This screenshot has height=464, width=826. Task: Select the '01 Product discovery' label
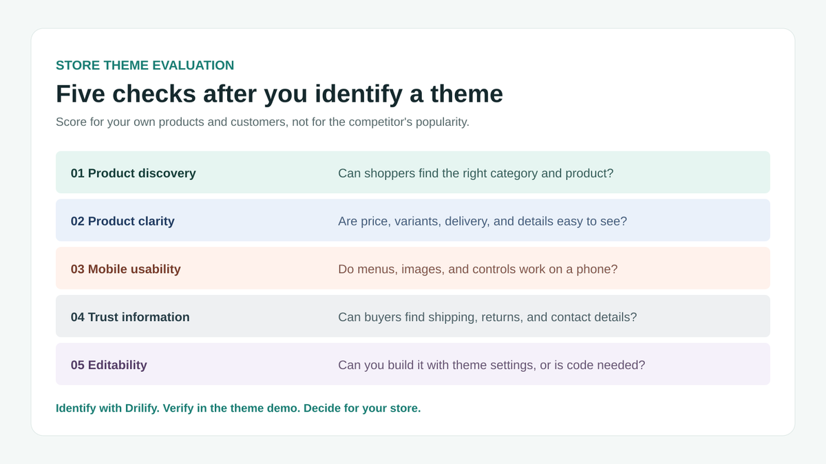click(x=134, y=173)
